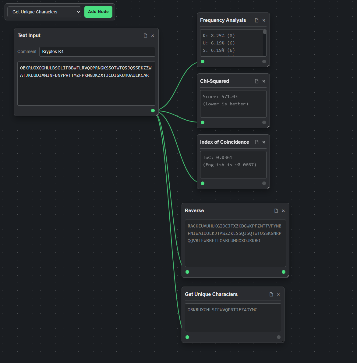Image resolution: width=357 pixels, height=363 pixels.
Task: Click the green output port of Text Input
Action: pyautogui.click(x=153, y=111)
